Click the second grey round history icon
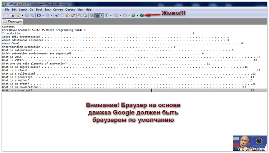This screenshot has width=269, height=153. [125, 16]
